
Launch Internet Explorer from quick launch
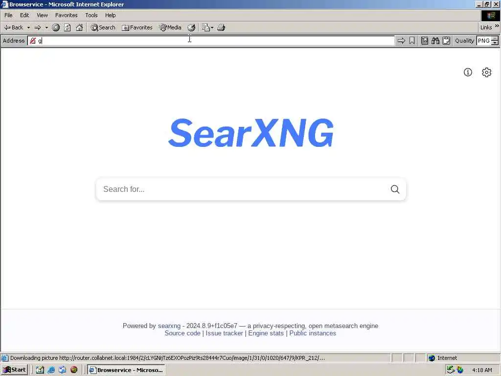(x=51, y=370)
